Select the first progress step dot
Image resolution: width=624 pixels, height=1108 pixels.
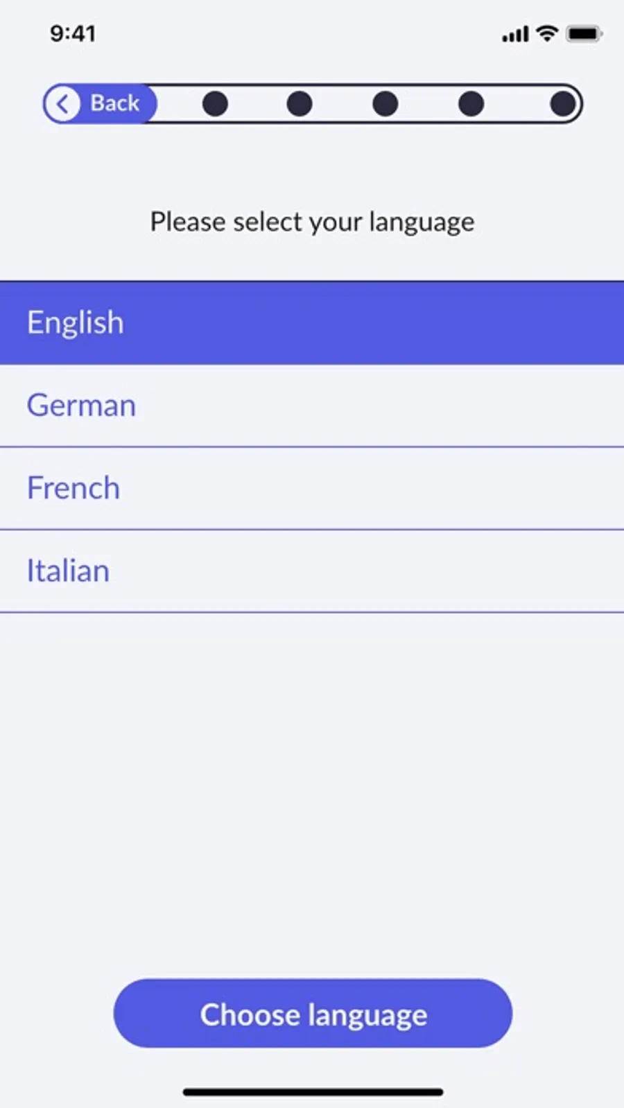click(x=215, y=104)
